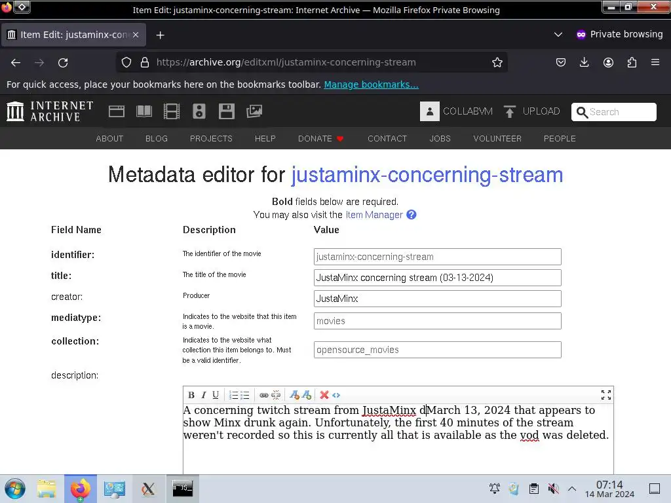Remove link with unlink icon

[x=276, y=395]
